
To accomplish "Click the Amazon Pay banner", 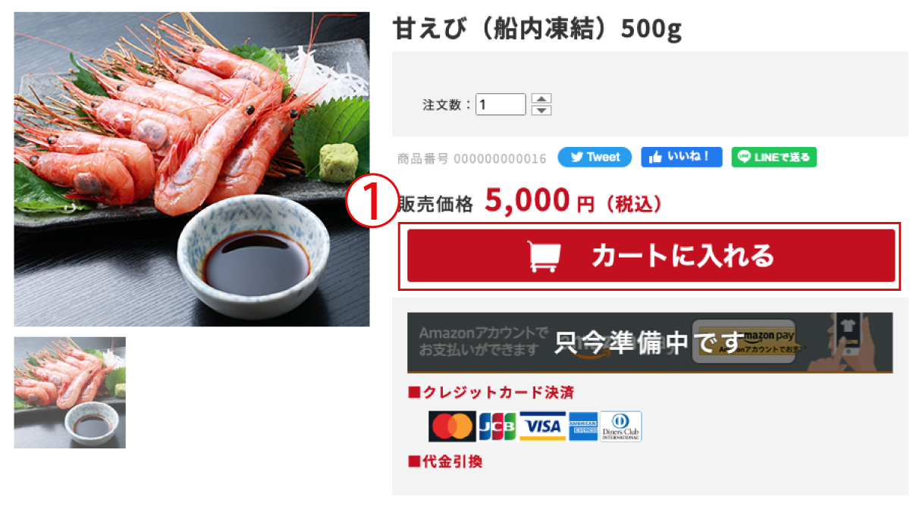I will point(650,342).
